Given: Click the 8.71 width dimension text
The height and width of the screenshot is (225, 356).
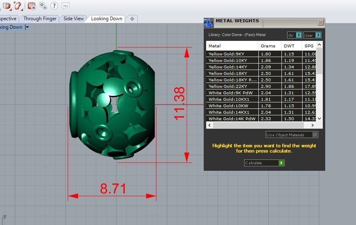Looking at the screenshot, I should [113, 189].
